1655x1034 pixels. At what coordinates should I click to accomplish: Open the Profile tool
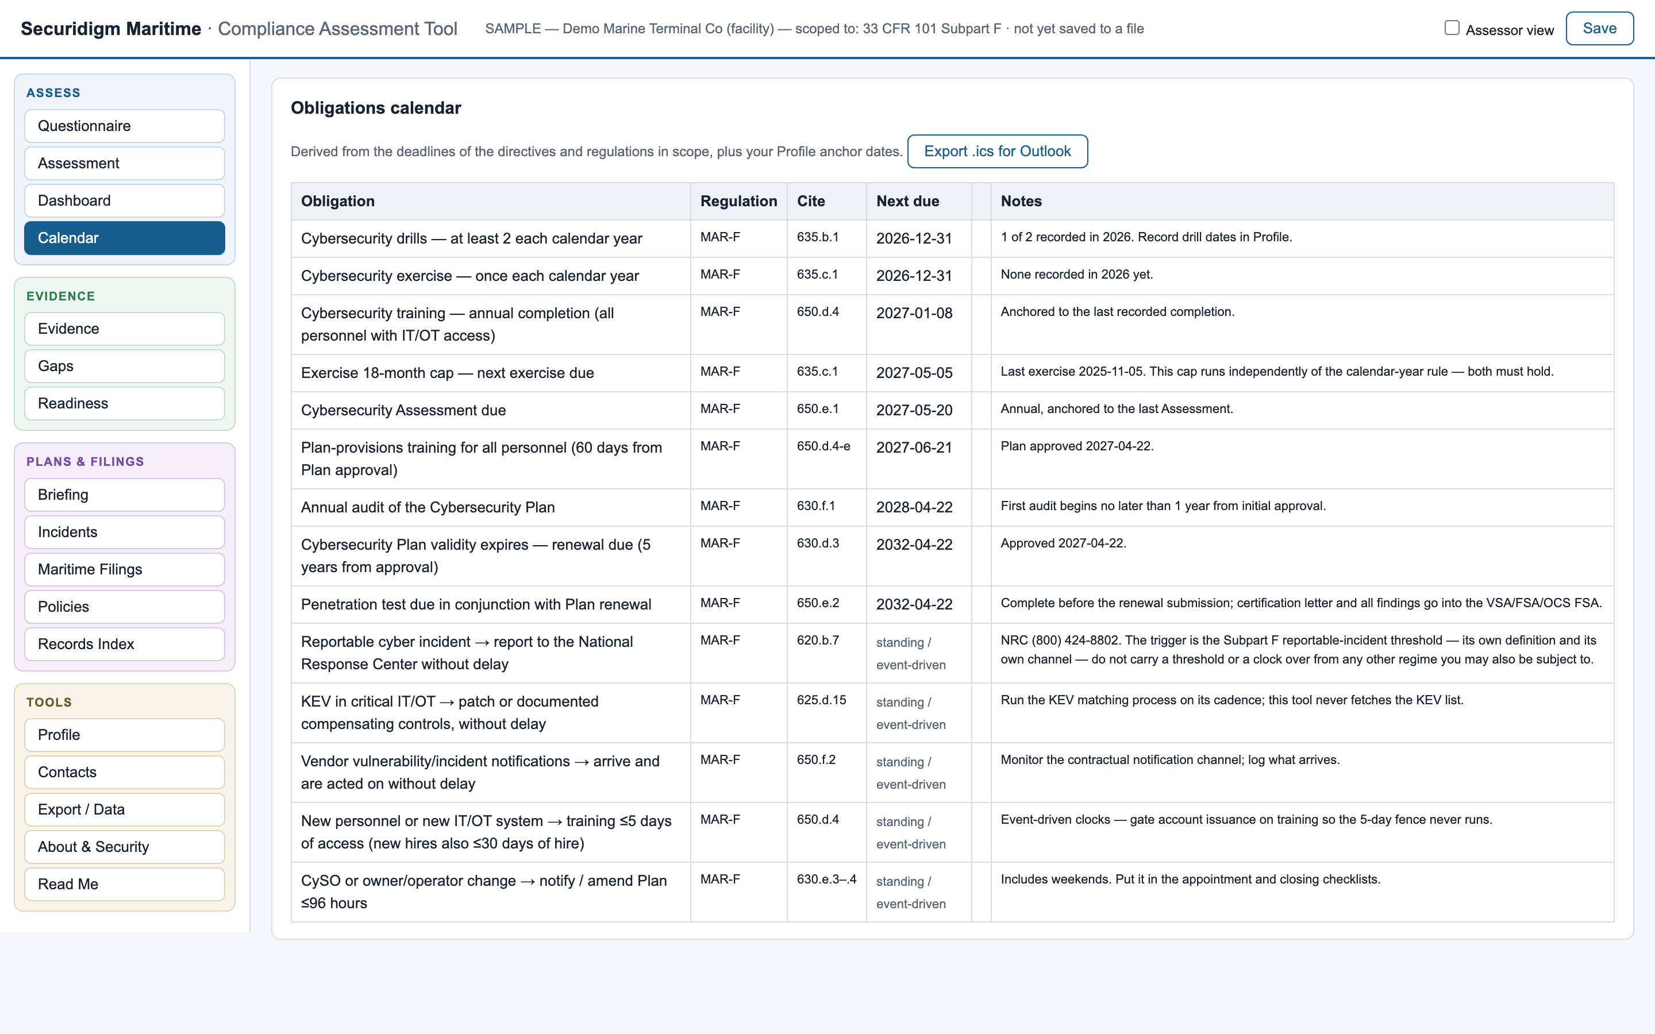tap(125, 735)
